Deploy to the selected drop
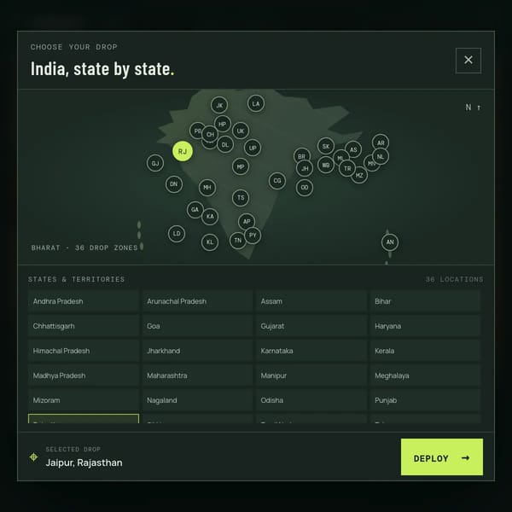The height and width of the screenshot is (512, 512). point(441,457)
